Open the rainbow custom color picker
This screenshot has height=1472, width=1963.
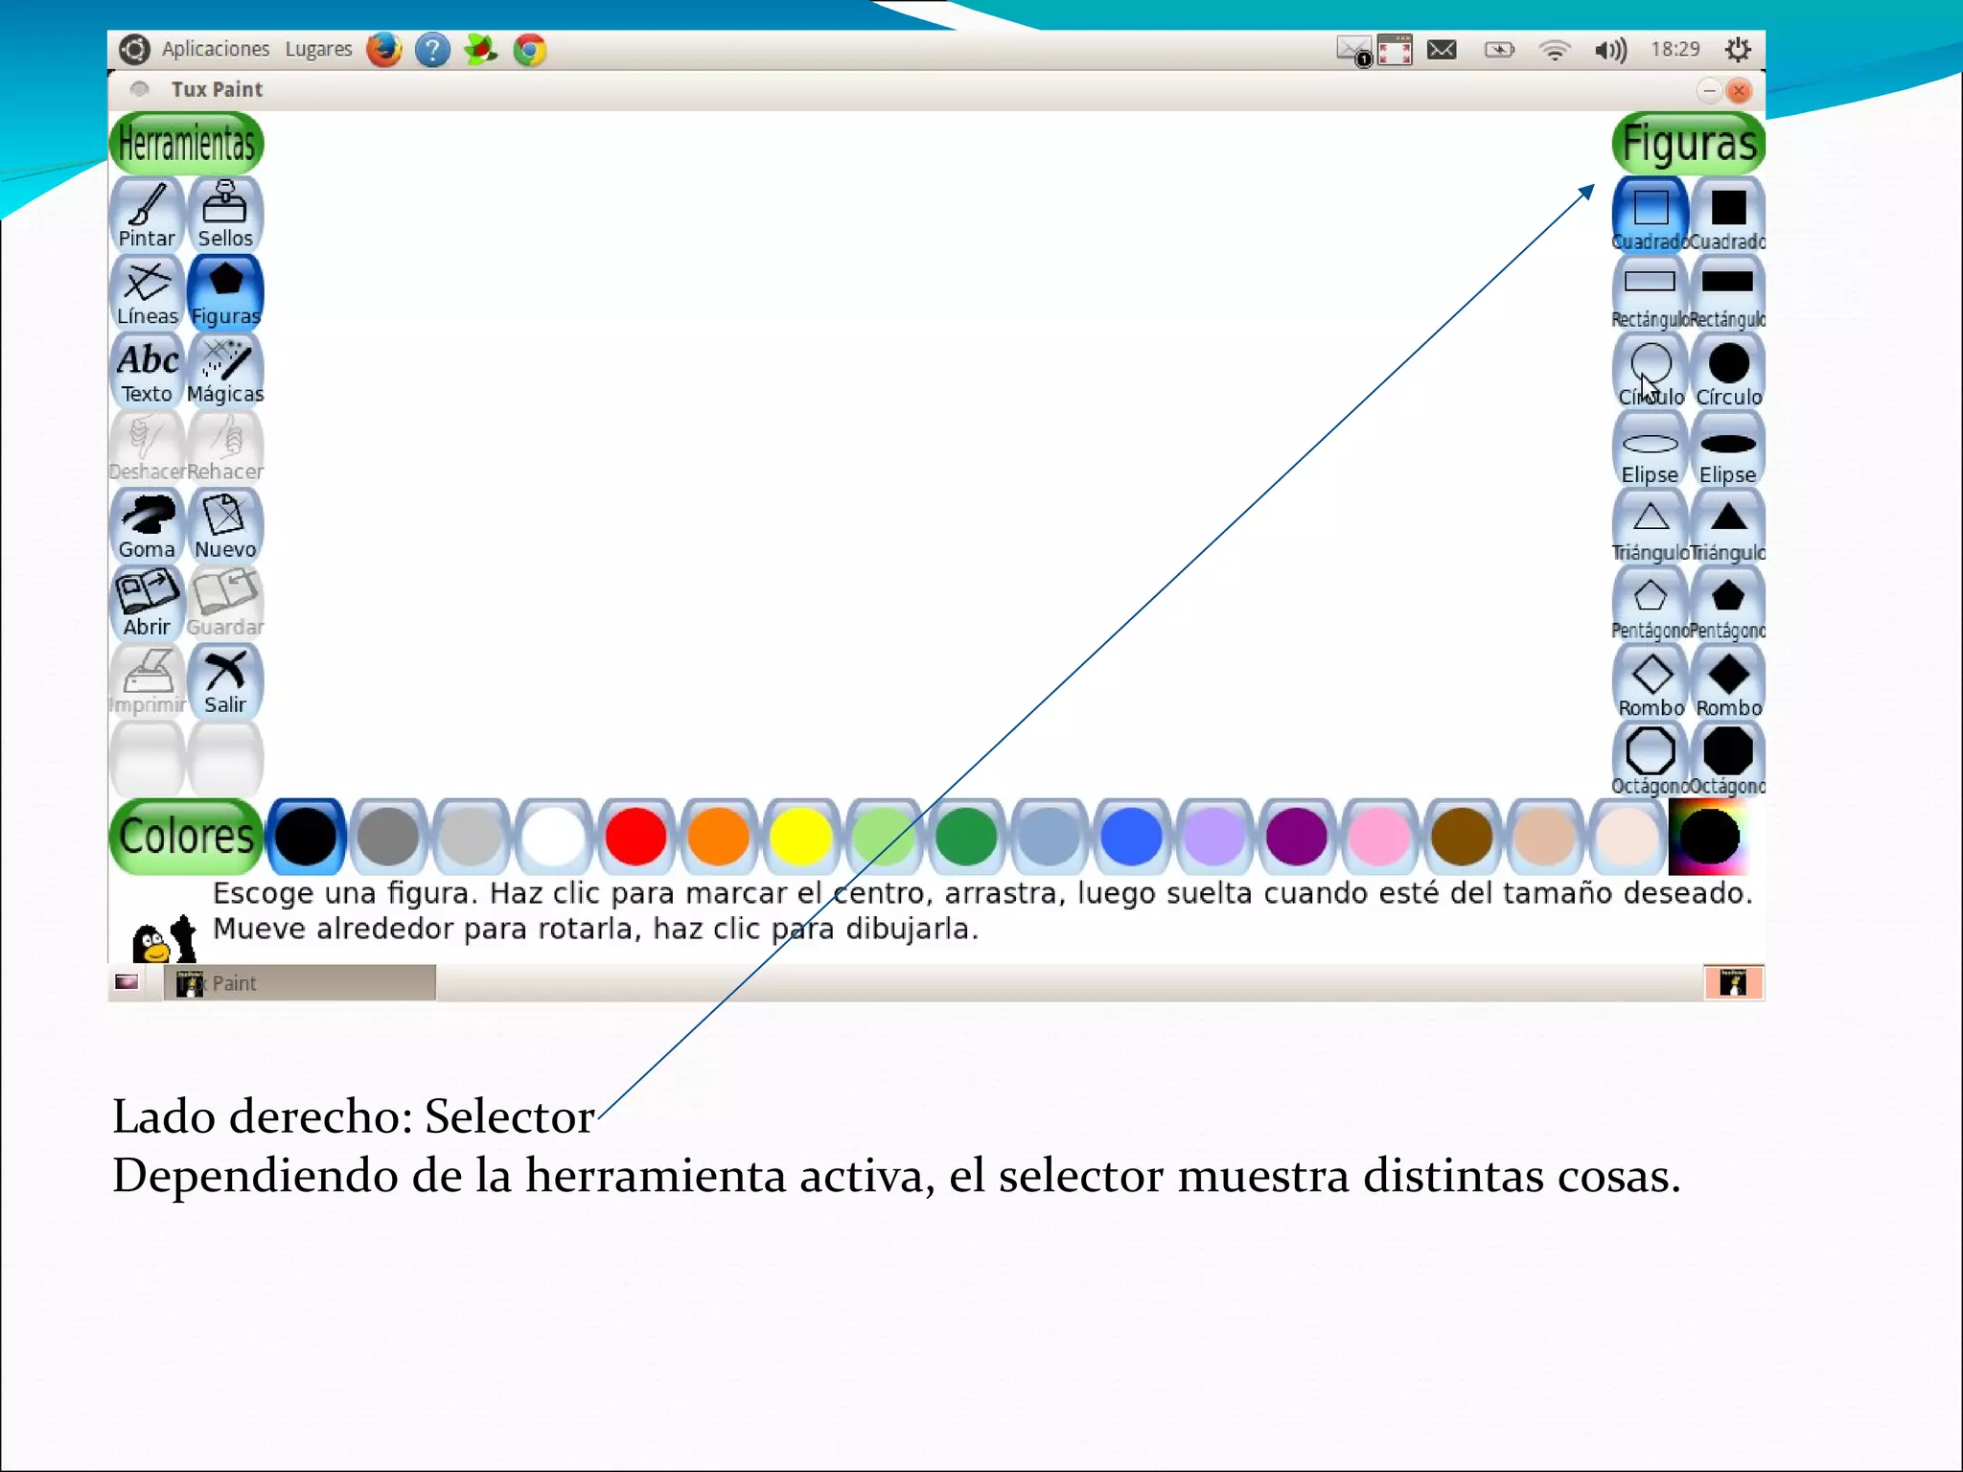pyautogui.click(x=1709, y=837)
